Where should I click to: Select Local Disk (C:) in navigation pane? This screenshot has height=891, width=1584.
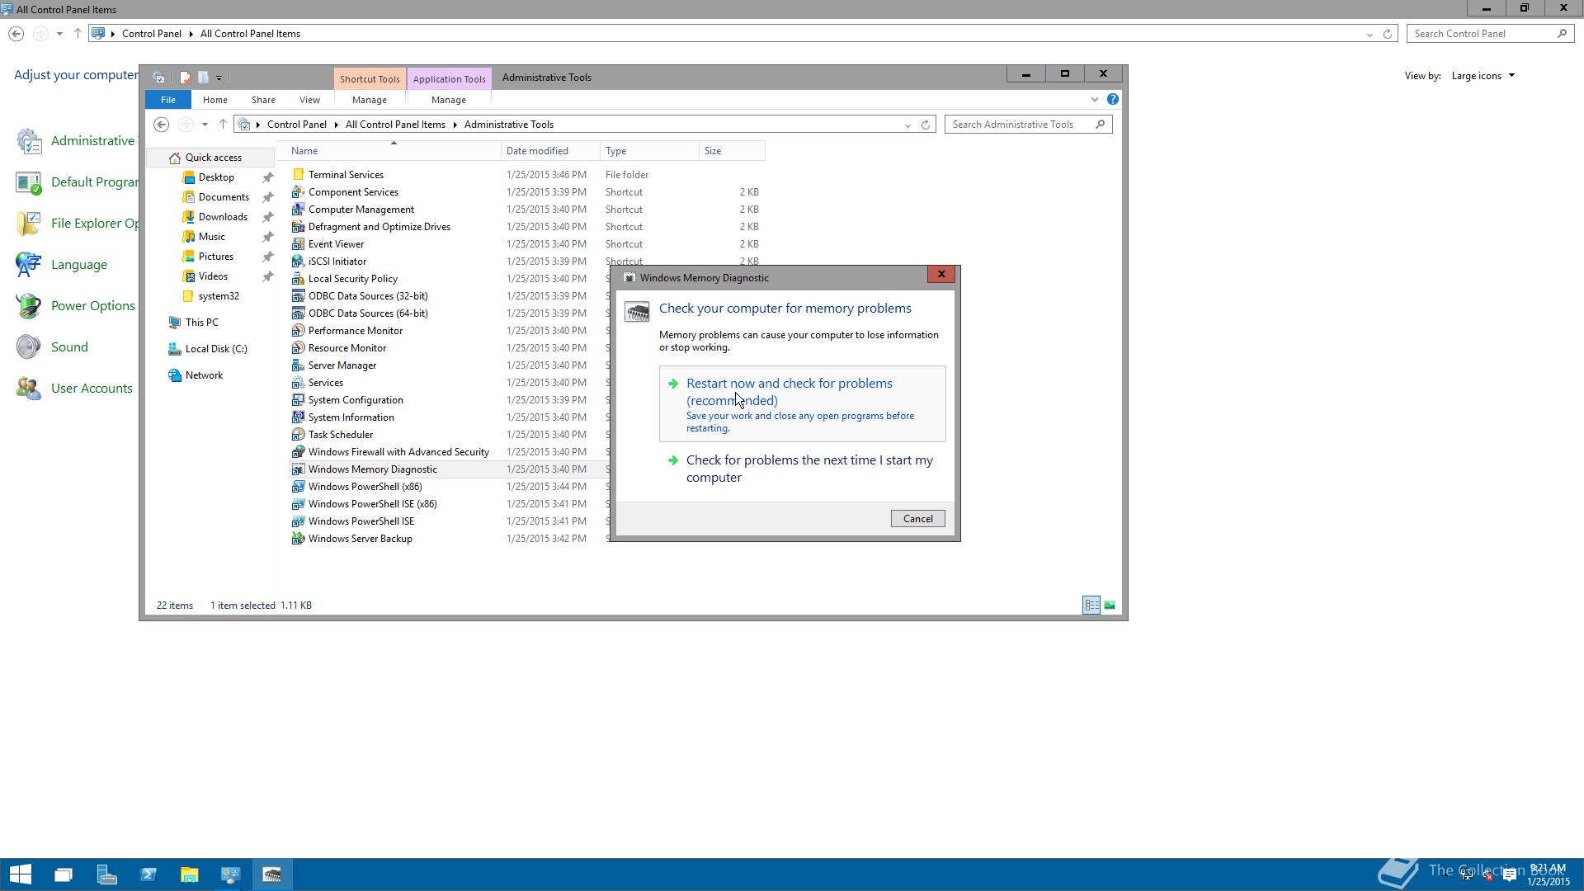point(216,349)
